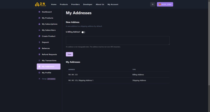
Task: Open the Providers menu item
Action: point(75,4)
